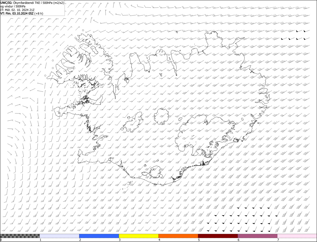Image resolution: width=317 pixels, height=242 pixels.
Task: Click the legend label '6'
Action: pos(238,240)
